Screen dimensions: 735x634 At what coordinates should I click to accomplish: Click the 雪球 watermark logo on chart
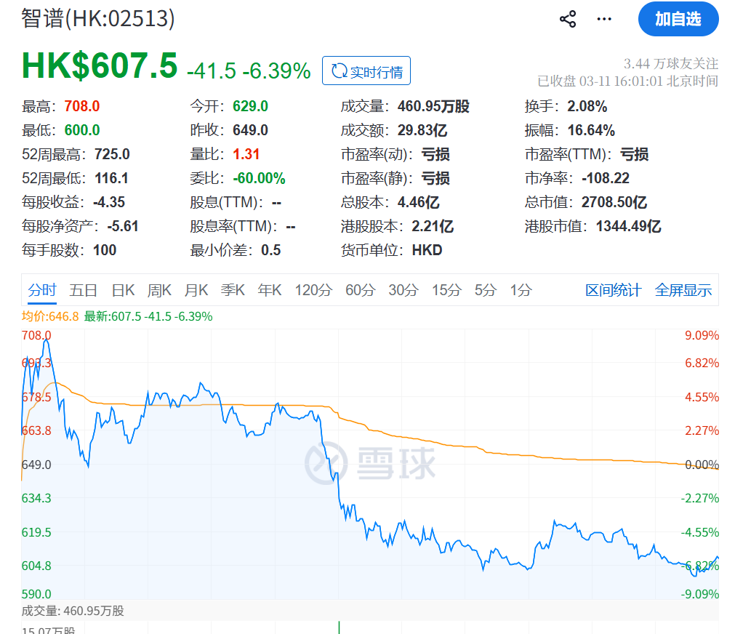pos(369,462)
